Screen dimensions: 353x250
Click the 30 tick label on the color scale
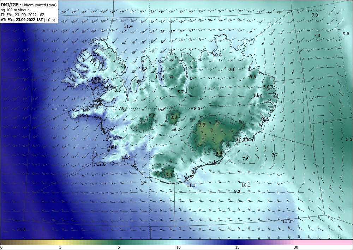click(296, 247)
